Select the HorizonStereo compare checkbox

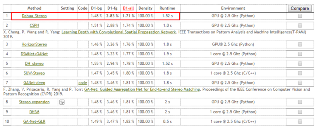click(300, 45)
